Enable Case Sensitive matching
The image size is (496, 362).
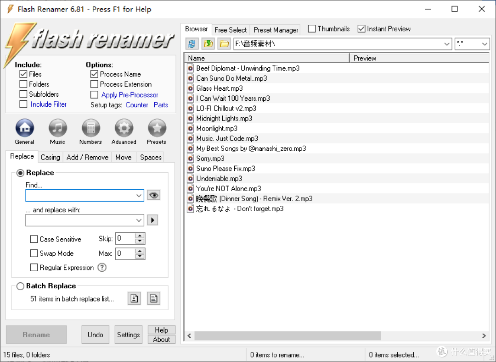tap(34, 239)
